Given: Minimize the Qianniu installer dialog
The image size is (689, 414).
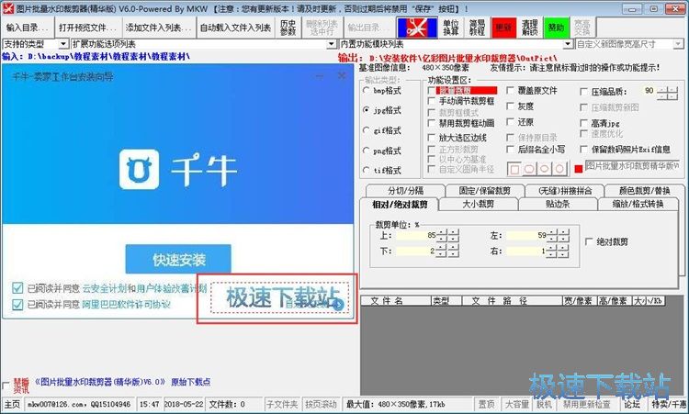Looking at the screenshot, I should point(320,76).
